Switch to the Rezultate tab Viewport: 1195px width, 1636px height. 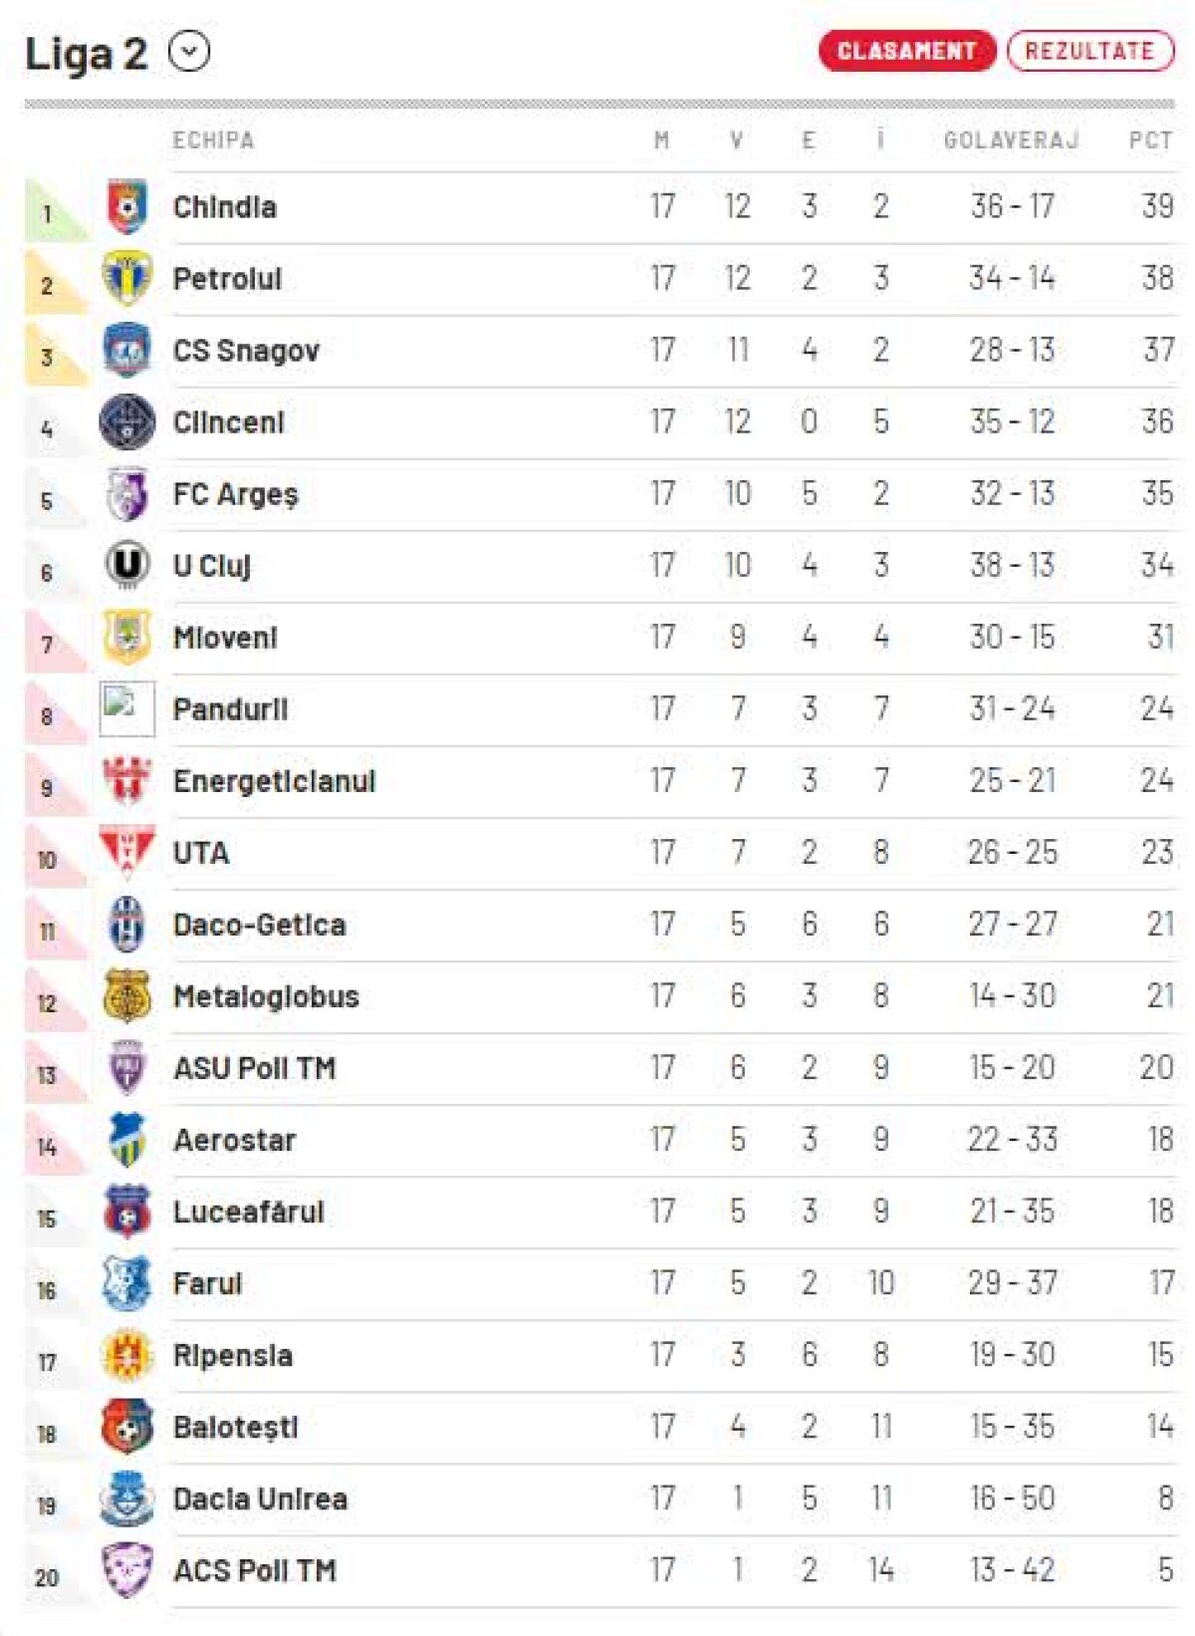pyautogui.click(x=1089, y=51)
